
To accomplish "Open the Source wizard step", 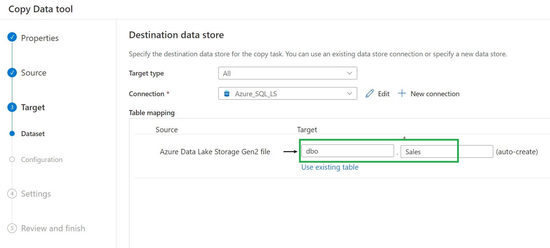I will [34, 72].
